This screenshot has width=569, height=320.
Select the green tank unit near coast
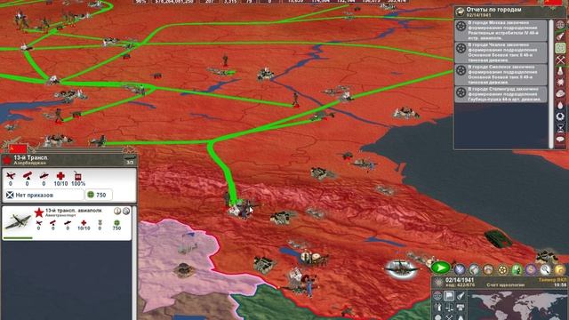(x=498, y=239)
